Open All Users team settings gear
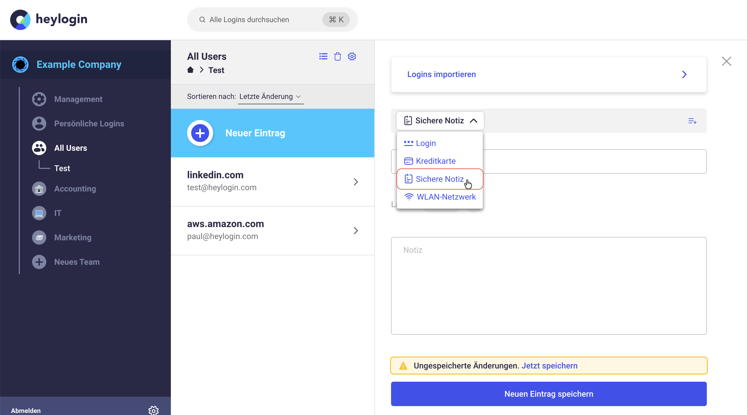Image resolution: width=747 pixels, height=415 pixels. (352, 56)
